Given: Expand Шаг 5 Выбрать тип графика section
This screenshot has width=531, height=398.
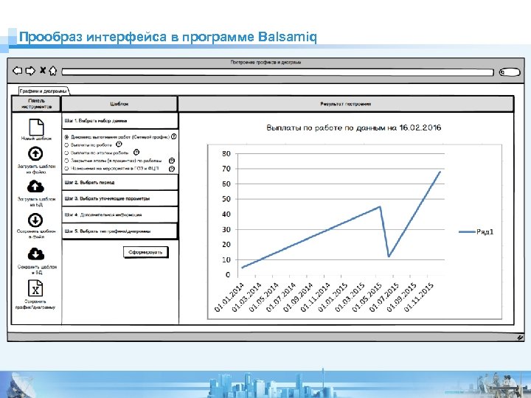Looking at the screenshot, I should (x=120, y=231).
